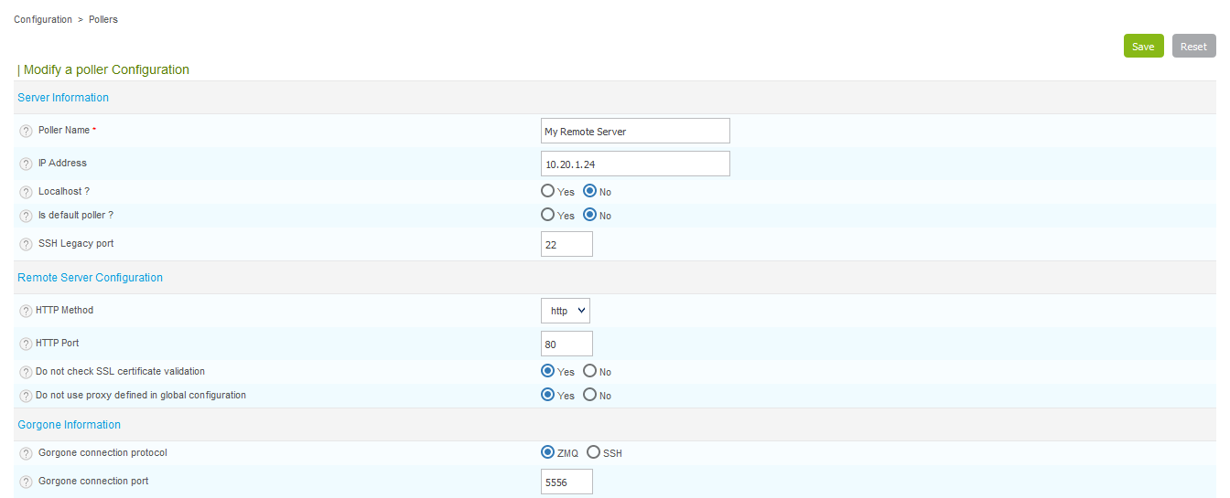Click Configuration in the breadcrumb
The width and height of the screenshot is (1230, 498).
43,19
